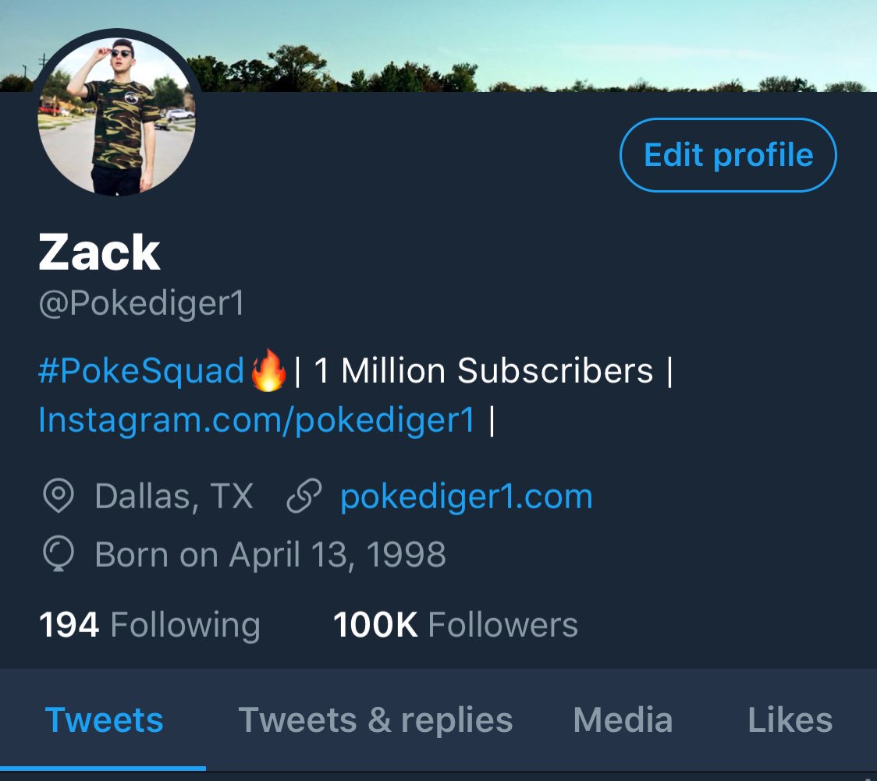Image resolution: width=877 pixels, height=781 pixels.
Task: Select the Tweets tab
Action: [104, 719]
